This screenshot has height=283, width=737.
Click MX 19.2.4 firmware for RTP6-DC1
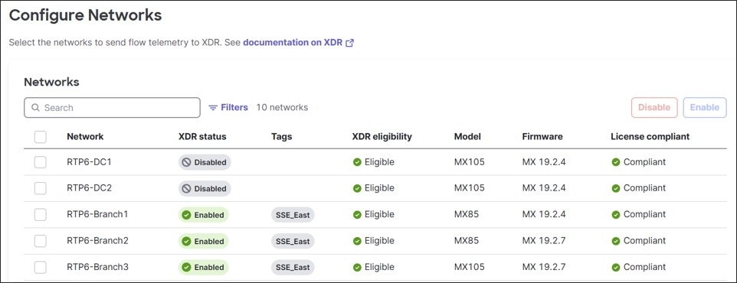coord(544,162)
